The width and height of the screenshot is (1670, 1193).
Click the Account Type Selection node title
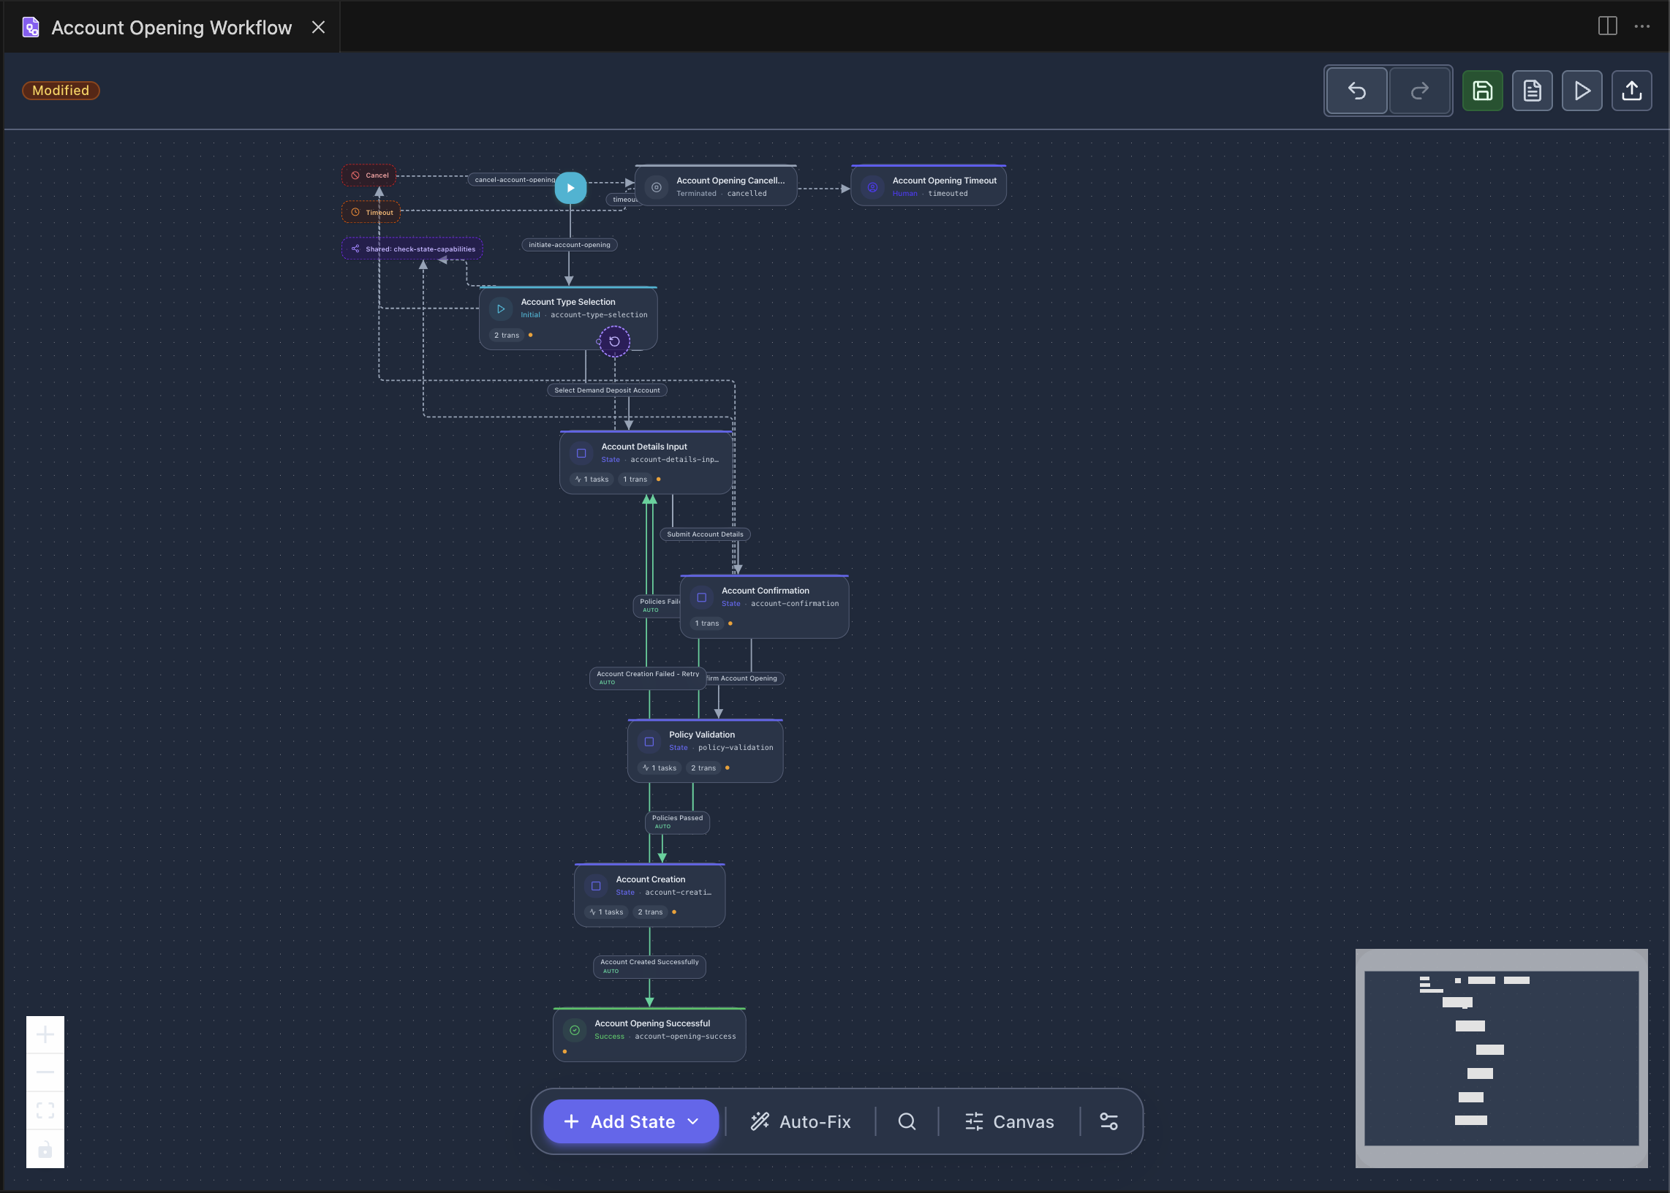coord(568,302)
